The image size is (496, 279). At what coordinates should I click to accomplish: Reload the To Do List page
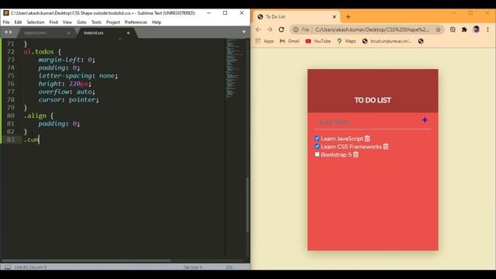pos(281,29)
